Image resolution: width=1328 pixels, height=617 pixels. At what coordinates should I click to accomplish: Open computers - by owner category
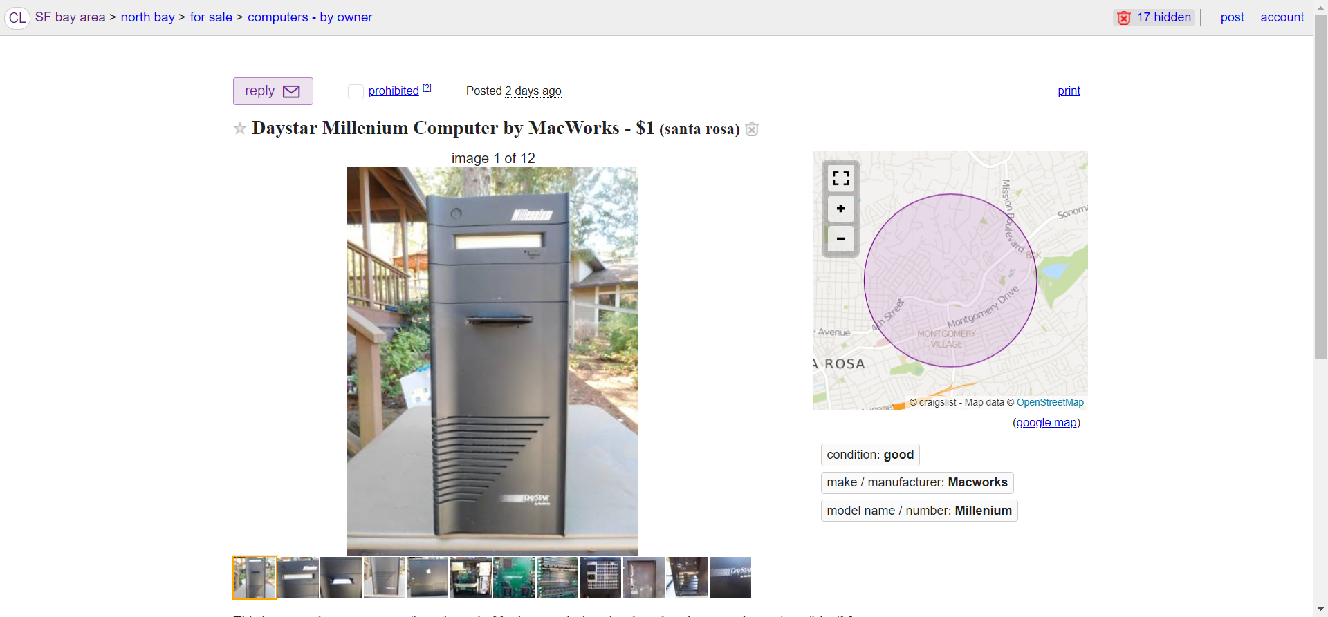[310, 17]
